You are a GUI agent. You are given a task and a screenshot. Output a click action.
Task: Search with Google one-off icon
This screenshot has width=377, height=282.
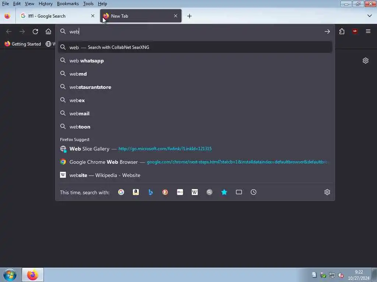(x=121, y=192)
